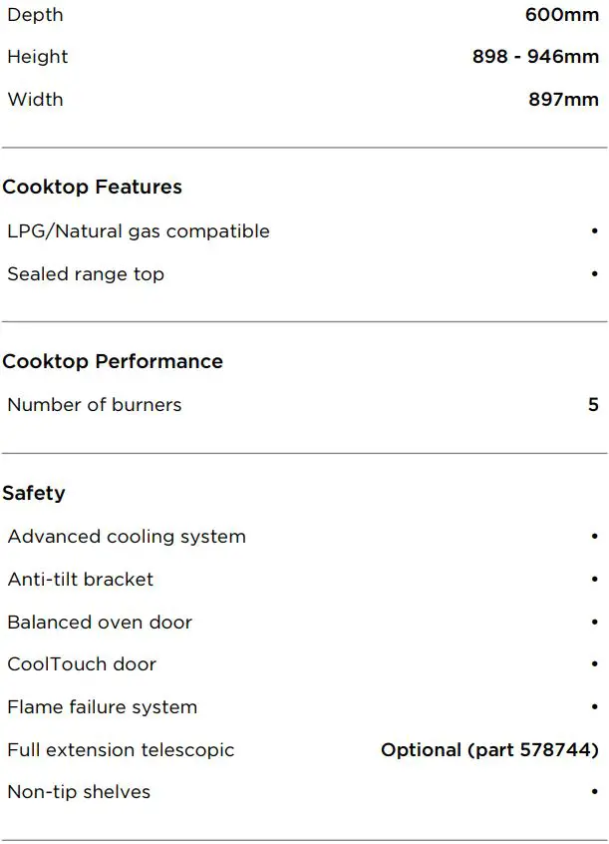The height and width of the screenshot is (844, 609).
Task: Click the 897mm width value
Action: coord(563,100)
